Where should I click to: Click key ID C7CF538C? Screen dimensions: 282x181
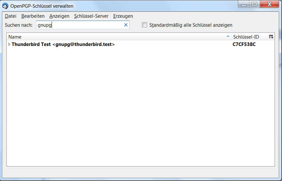[244, 44]
